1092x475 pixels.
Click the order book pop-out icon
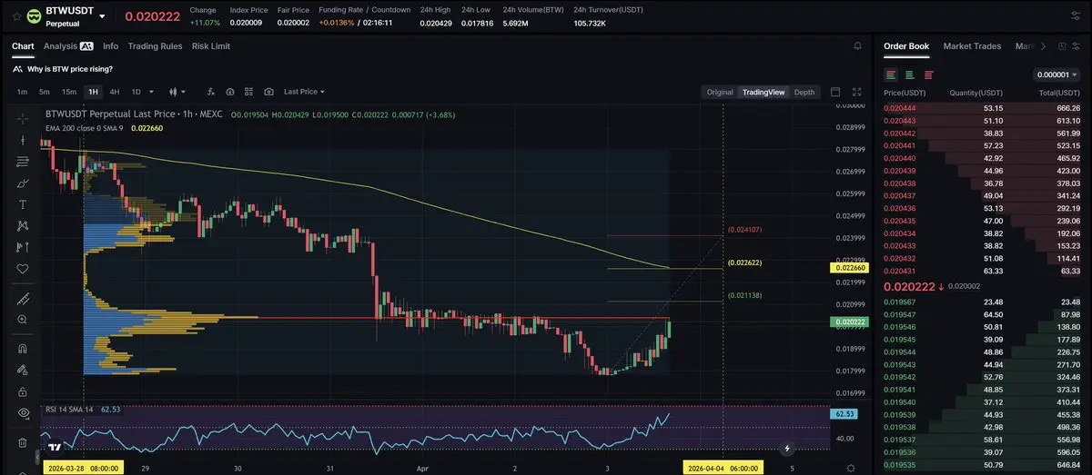pos(1062,46)
